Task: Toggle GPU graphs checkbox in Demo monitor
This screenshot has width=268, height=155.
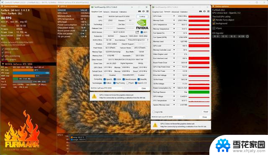Action: [3, 59]
